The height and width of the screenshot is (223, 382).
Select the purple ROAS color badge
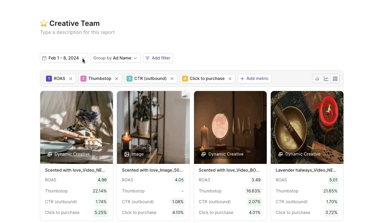click(x=49, y=79)
